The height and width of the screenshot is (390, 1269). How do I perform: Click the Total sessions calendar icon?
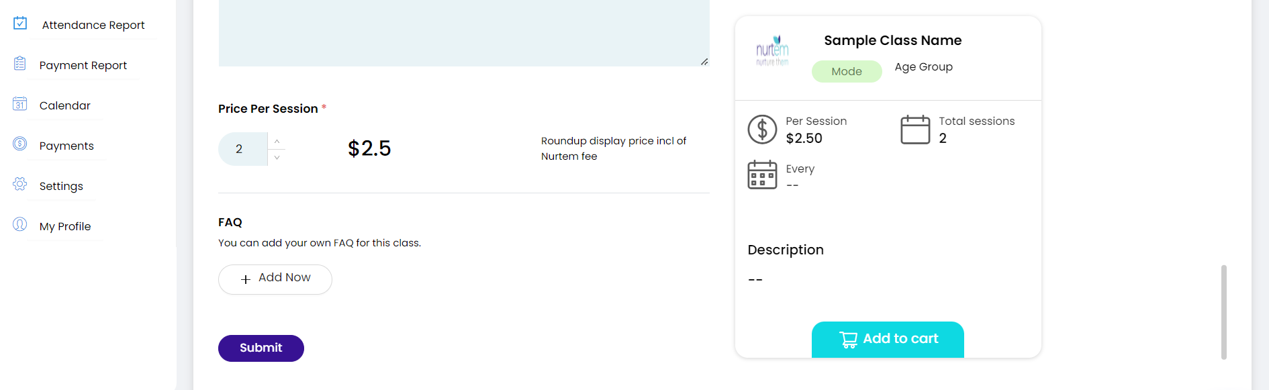pos(915,130)
